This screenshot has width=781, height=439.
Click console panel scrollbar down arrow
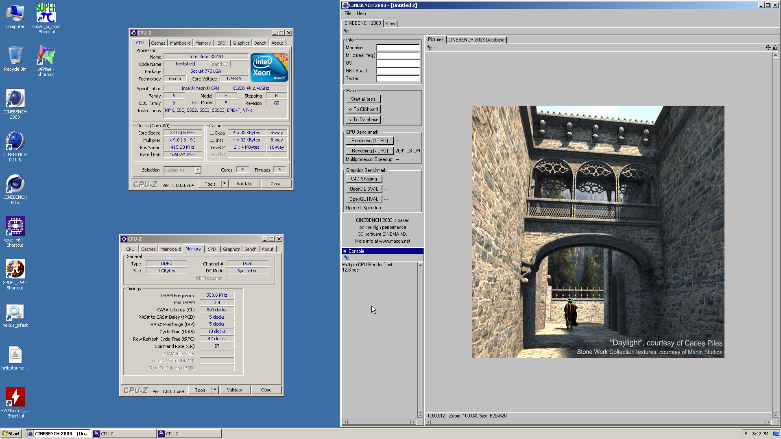click(420, 415)
